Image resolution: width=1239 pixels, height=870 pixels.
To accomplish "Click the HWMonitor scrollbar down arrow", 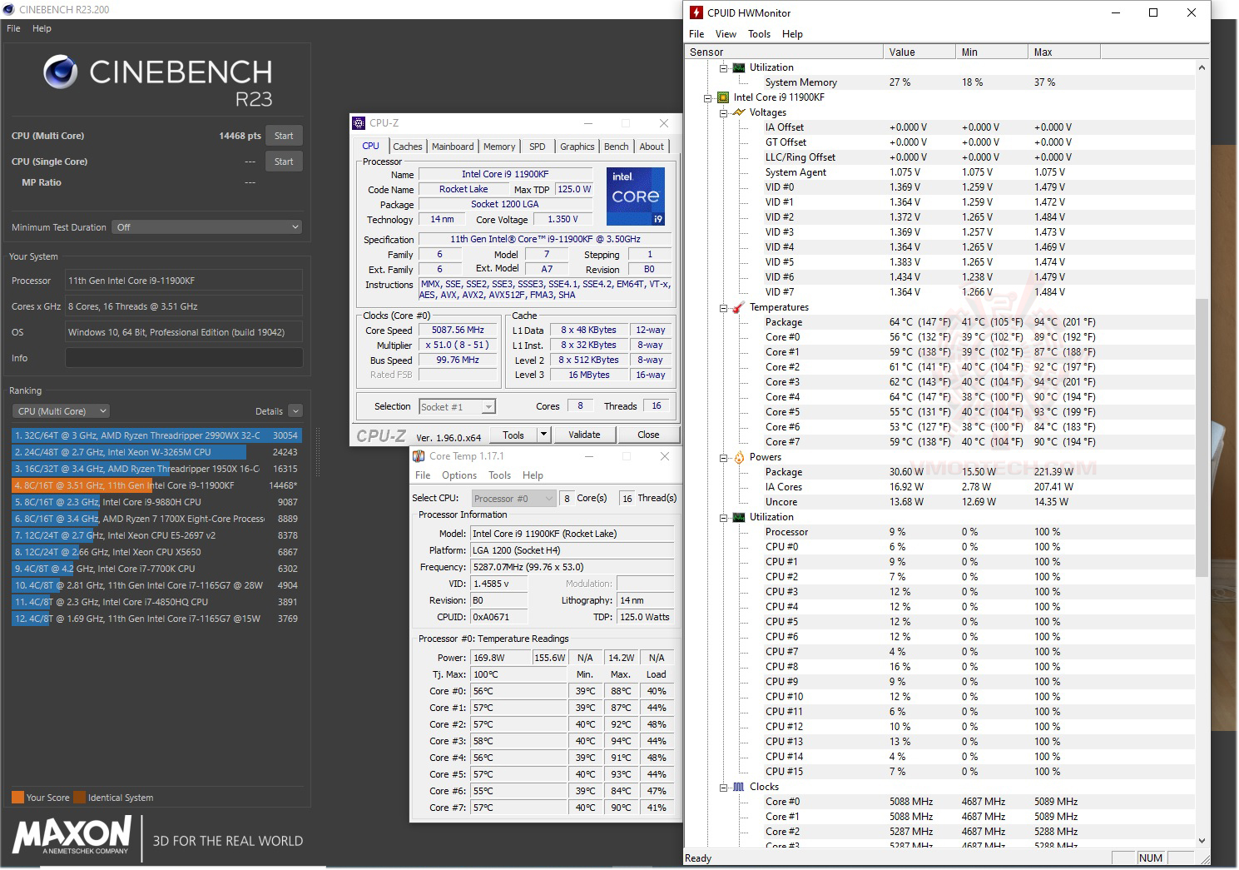I will pyautogui.click(x=1202, y=841).
